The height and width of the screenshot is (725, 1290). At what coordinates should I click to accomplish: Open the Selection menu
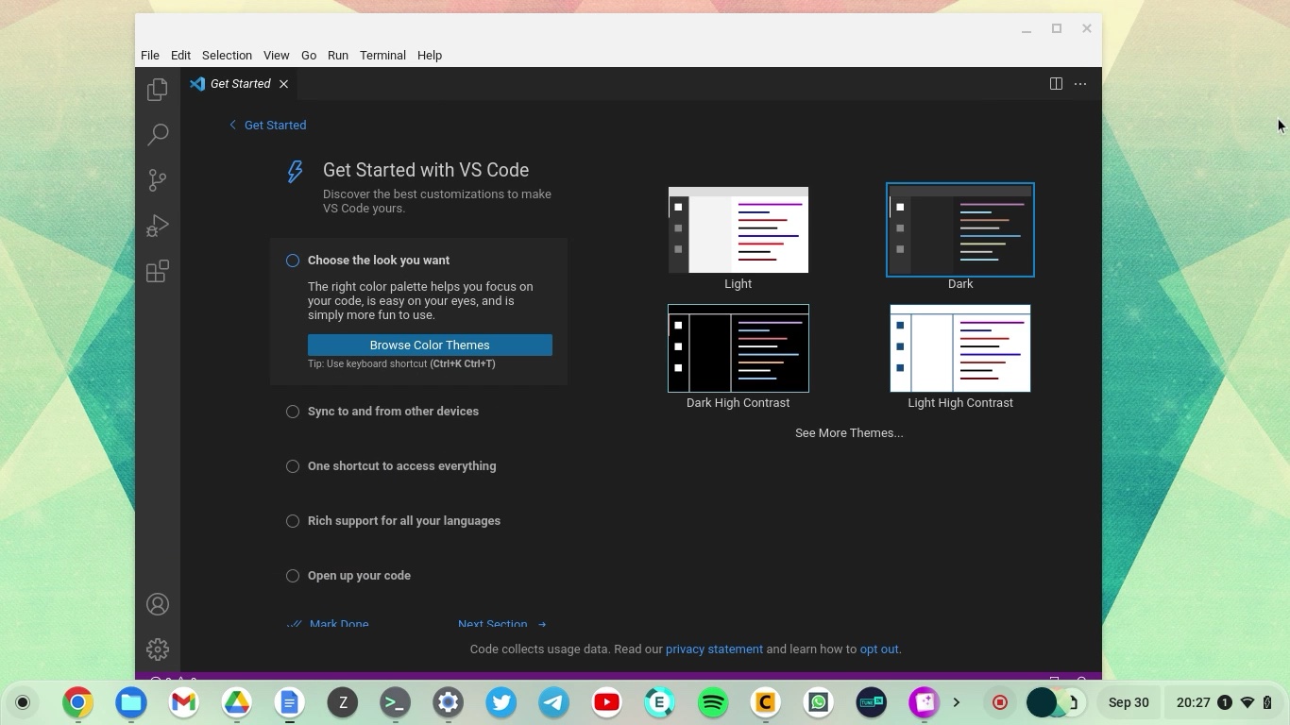click(x=227, y=55)
